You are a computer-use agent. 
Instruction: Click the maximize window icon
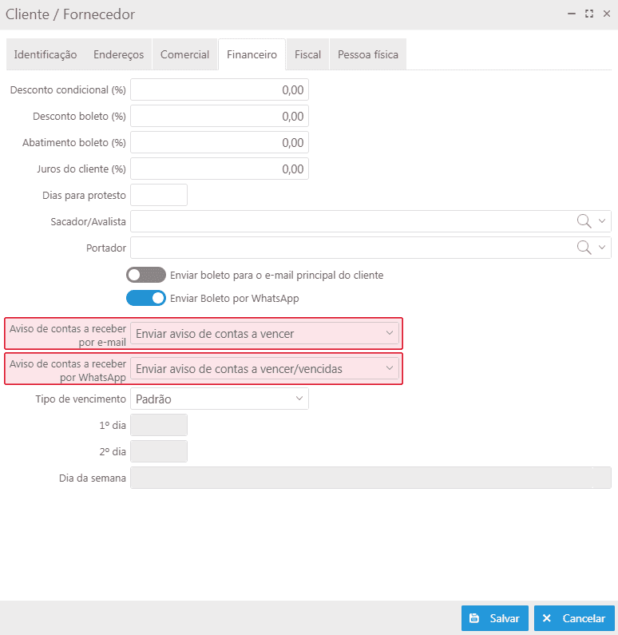coord(589,14)
